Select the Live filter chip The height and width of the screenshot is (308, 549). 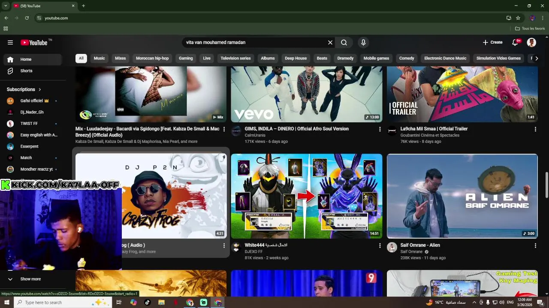tap(207, 58)
